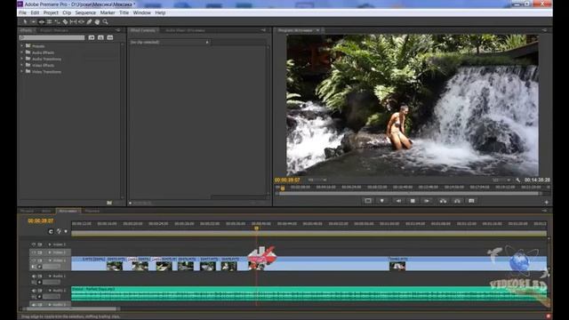This screenshot has height=320, width=569.
Task: Click the Safe Margins button in Program Monitor
Action: (x=368, y=201)
